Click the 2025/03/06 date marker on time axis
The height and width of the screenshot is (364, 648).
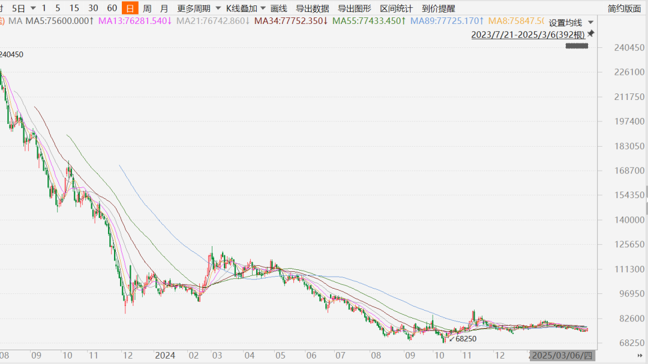coord(563,355)
